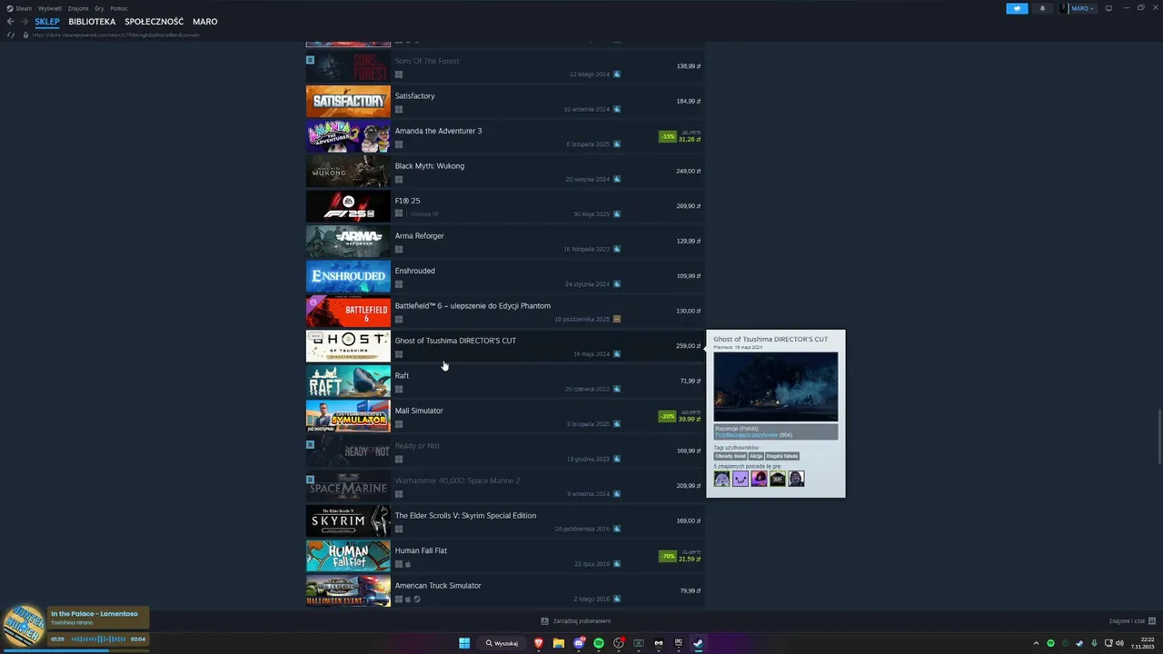Open the Arma Reforger listing
1163x654 pixels.
505,242
